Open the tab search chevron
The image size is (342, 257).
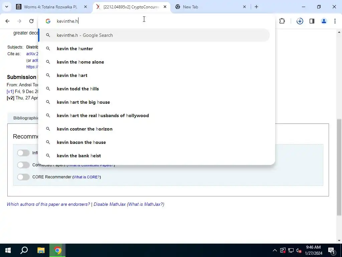pyautogui.click(x=7, y=7)
